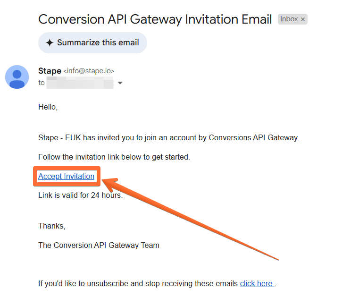
Task: Click the sparkle icon beside Summarize
Action: [x=50, y=42]
